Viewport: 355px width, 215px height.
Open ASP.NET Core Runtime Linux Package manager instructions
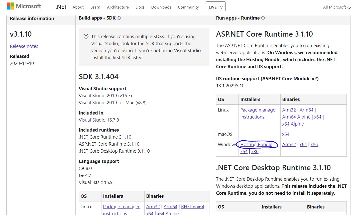(x=259, y=114)
